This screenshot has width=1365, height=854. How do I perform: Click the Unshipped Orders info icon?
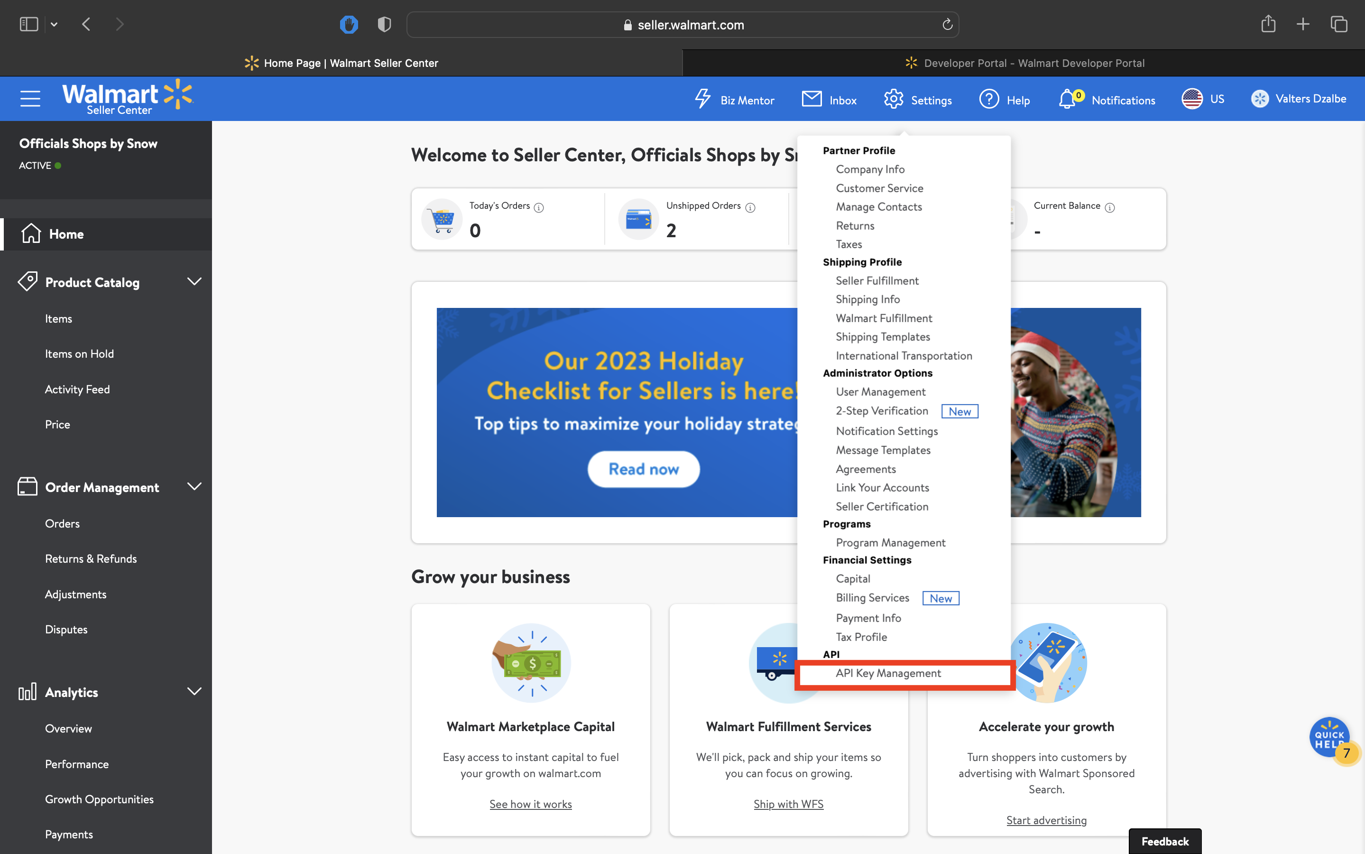[x=750, y=207]
